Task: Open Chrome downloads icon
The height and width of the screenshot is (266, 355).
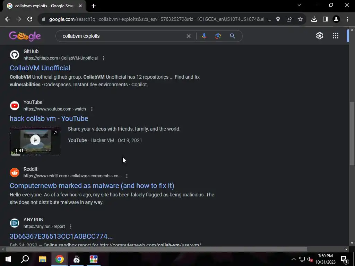Action: (314, 19)
